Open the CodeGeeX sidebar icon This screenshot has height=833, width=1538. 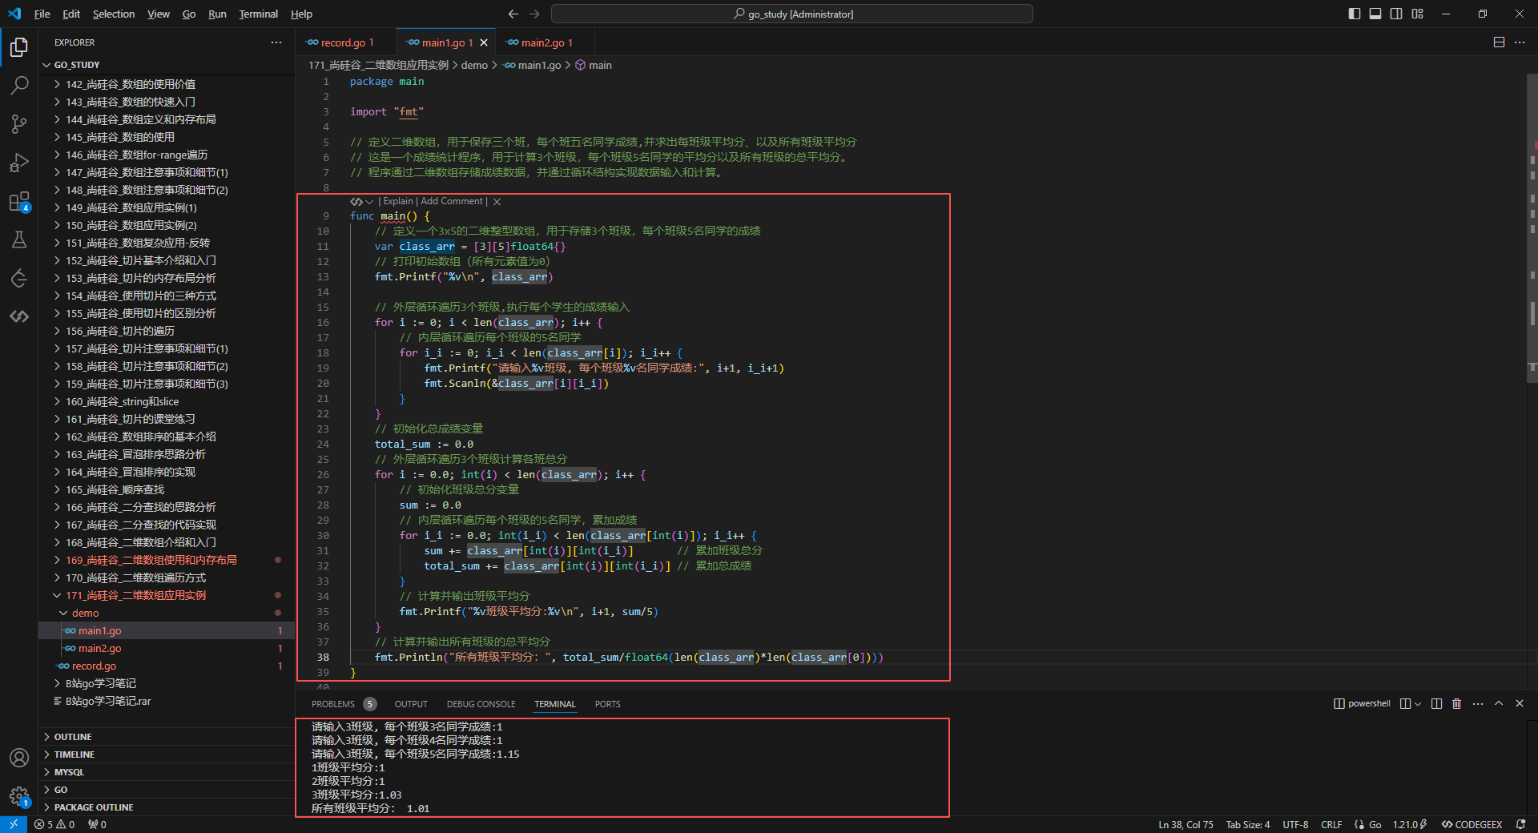coord(19,316)
